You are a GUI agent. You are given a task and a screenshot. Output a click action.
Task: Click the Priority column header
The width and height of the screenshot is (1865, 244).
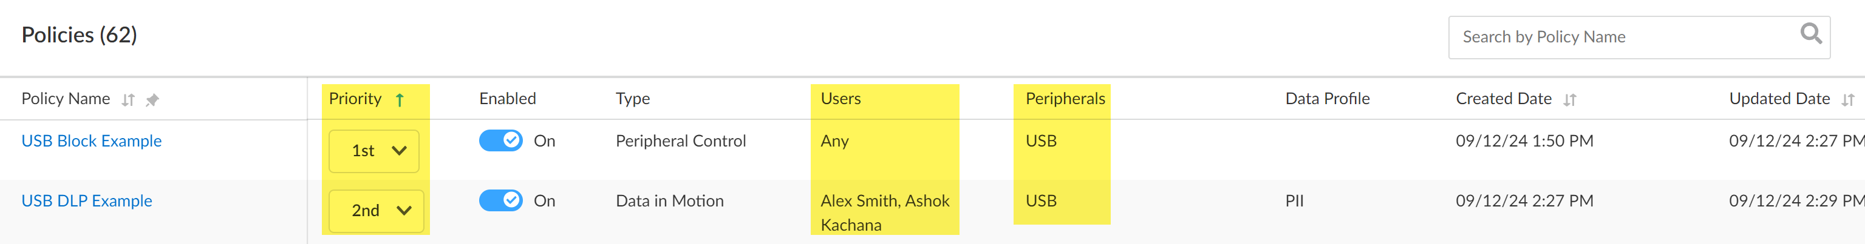pos(355,99)
